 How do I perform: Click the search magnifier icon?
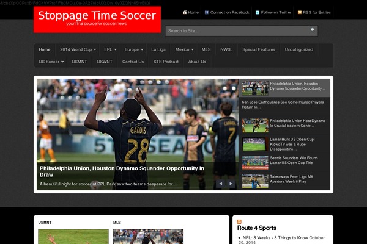(x=312, y=30)
